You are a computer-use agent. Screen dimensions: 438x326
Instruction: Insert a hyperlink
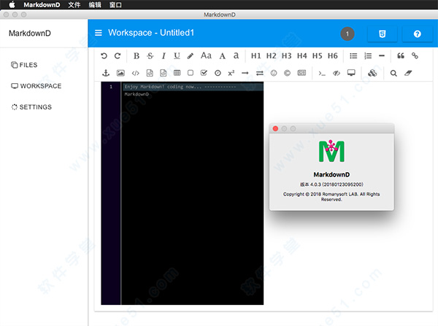point(415,56)
